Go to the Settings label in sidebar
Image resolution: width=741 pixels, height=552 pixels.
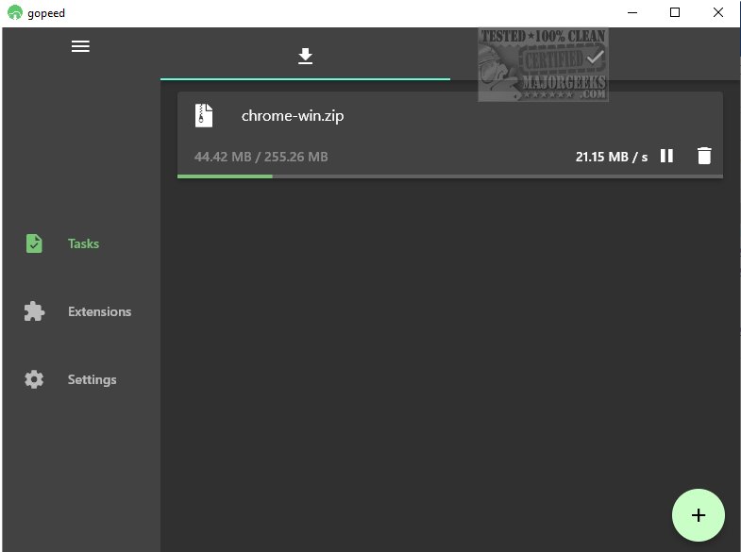(x=92, y=379)
